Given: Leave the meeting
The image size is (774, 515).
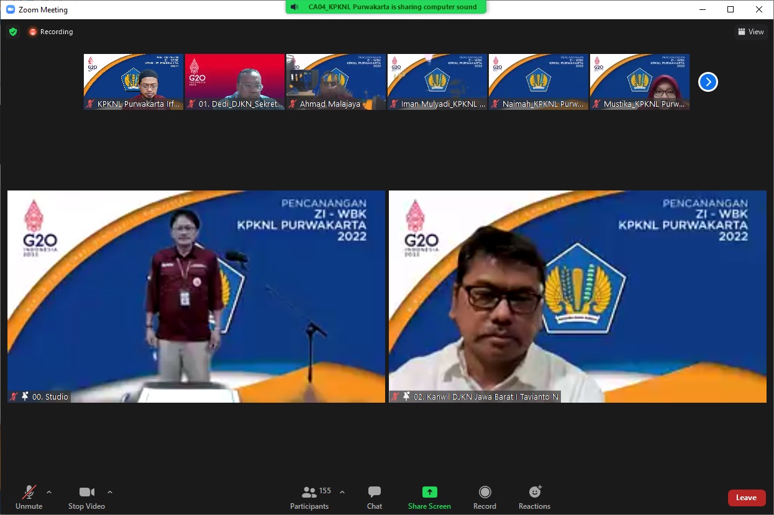Looking at the screenshot, I should [746, 498].
